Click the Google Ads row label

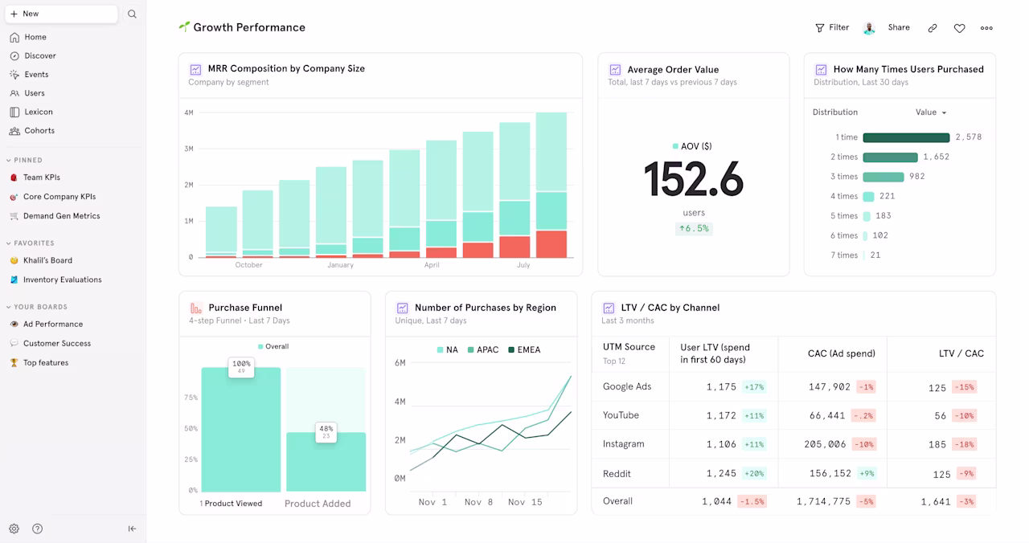click(627, 386)
